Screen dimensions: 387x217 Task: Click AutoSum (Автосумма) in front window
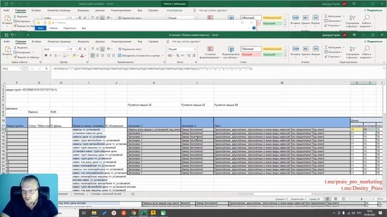[334, 47]
